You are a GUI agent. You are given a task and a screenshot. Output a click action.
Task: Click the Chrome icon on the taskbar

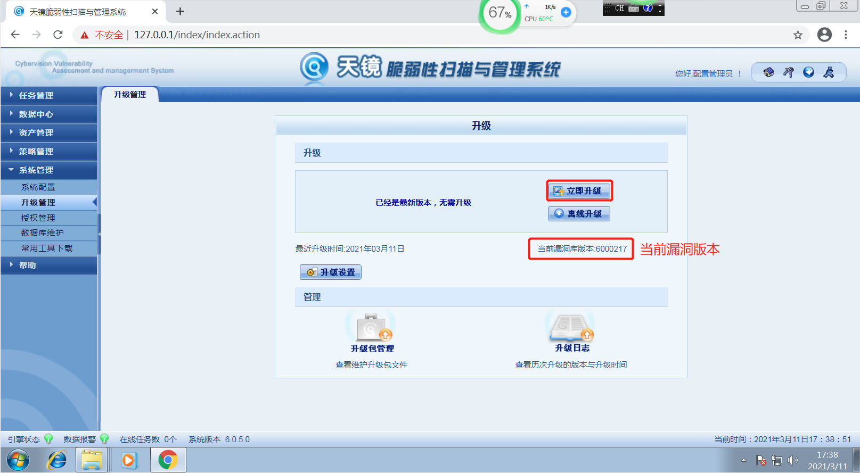click(x=168, y=460)
